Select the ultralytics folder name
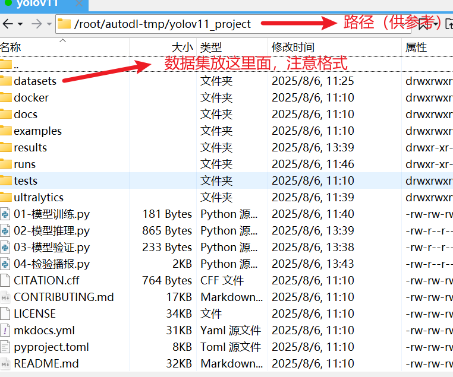 pyautogui.click(x=39, y=197)
